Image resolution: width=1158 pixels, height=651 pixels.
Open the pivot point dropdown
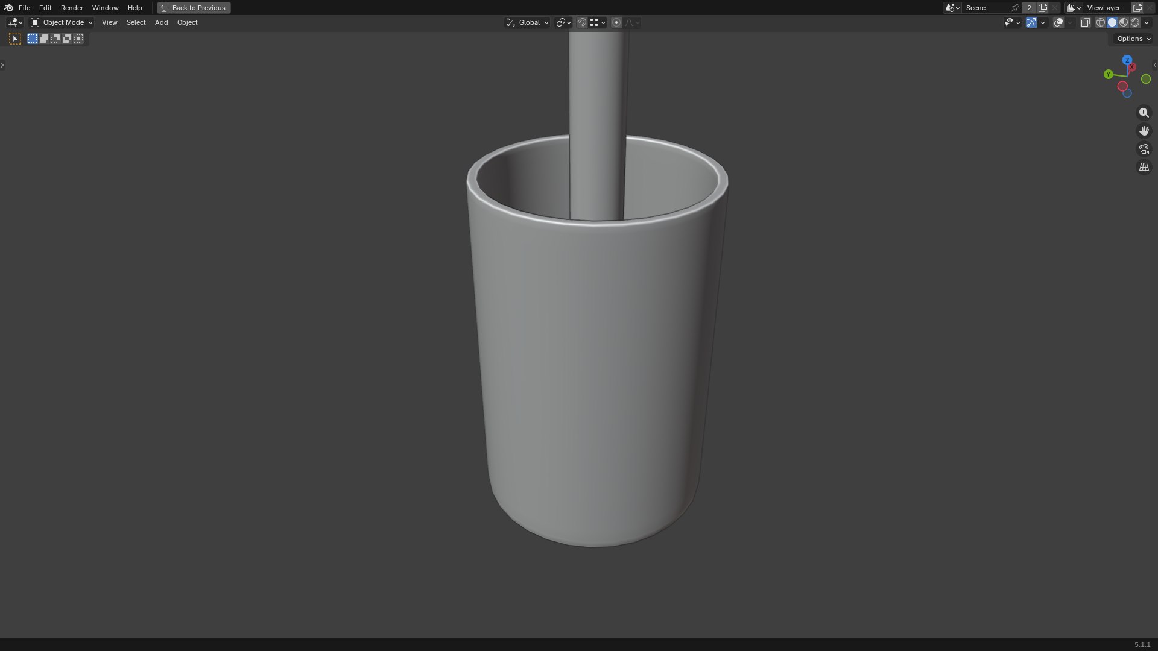coord(563,22)
